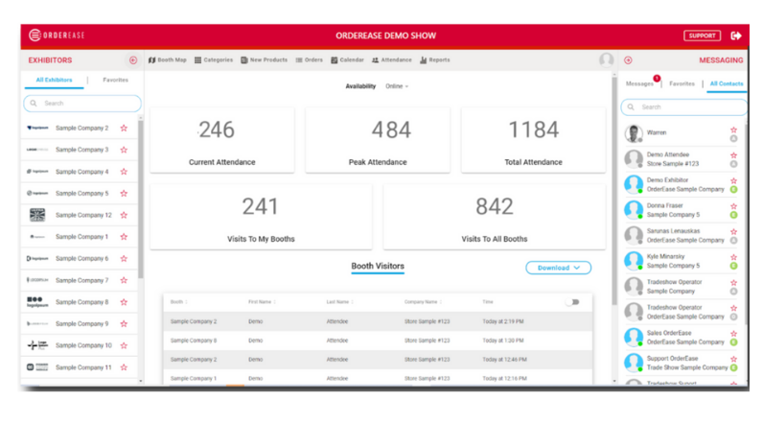Open New Products menu item
The width and height of the screenshot is (762, 424).
tap(264, 59)
